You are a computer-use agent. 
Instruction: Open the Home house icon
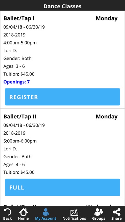pyautogui.click(x=23, y=212)
